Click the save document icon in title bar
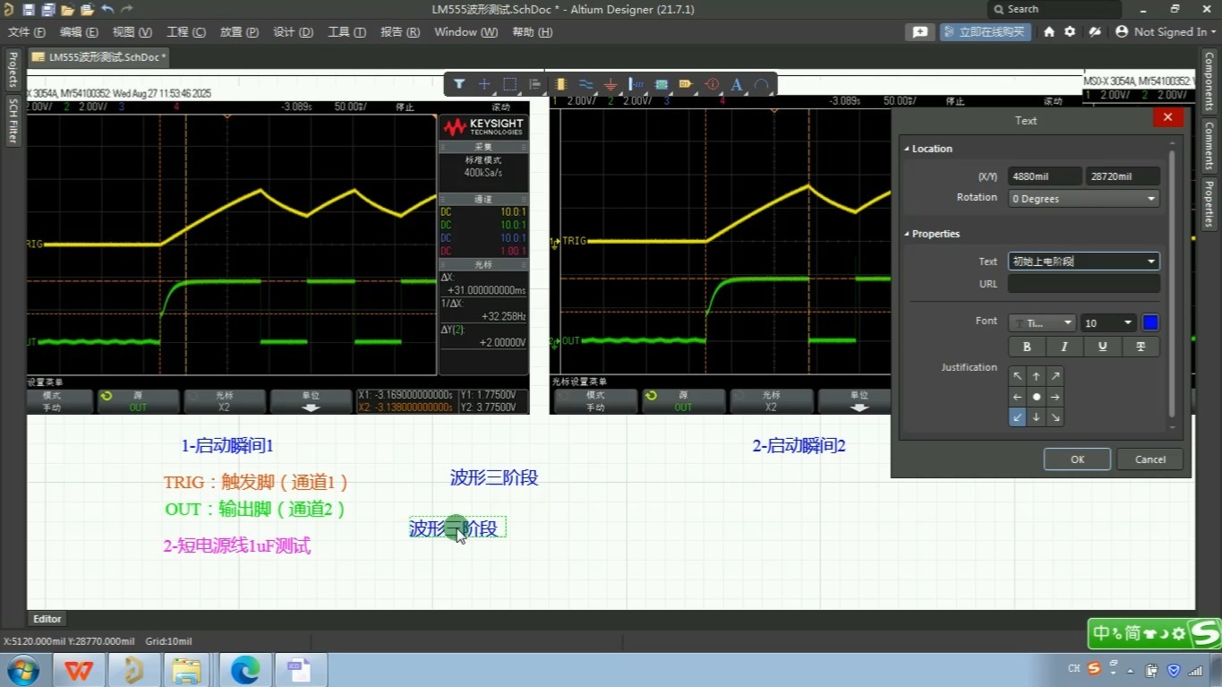 29,9
